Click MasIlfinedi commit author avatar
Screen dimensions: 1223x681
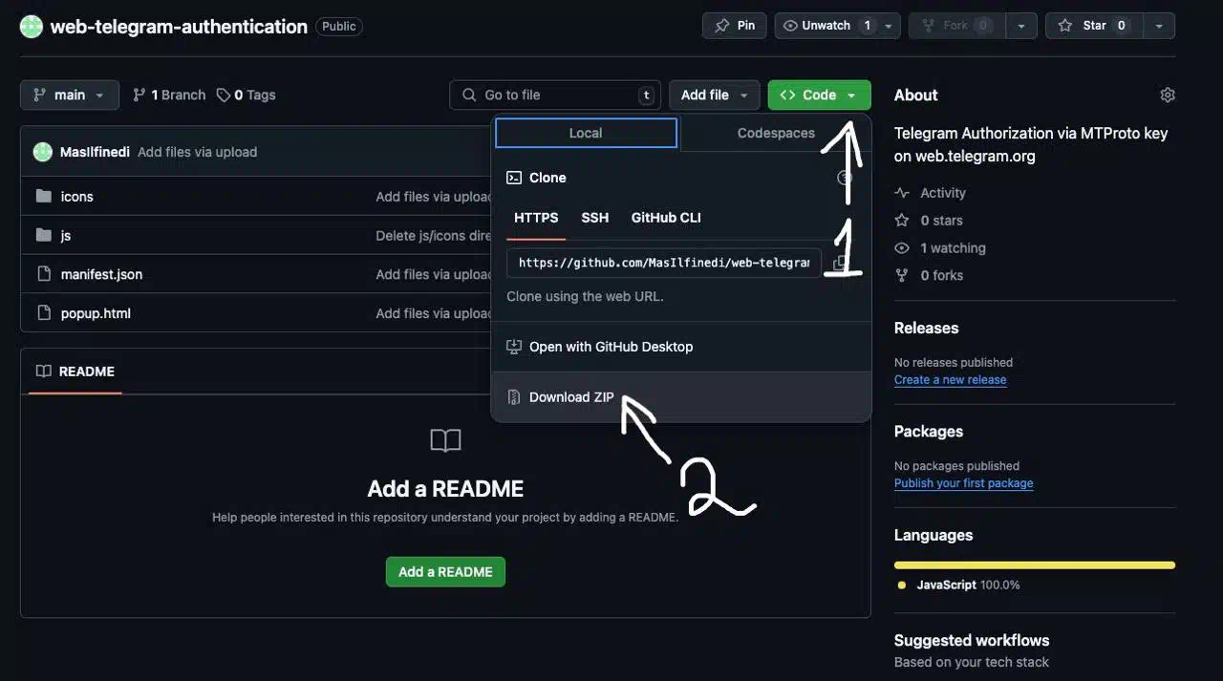(42, 152)
